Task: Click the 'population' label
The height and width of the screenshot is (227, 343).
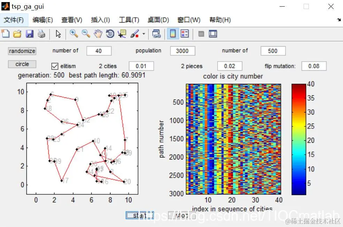Action: pos(148,50)
